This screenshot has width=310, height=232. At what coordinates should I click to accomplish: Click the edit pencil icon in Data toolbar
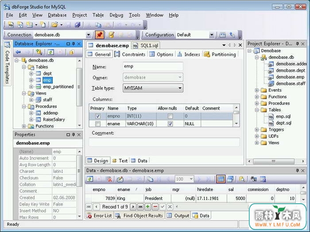point(120,179)
